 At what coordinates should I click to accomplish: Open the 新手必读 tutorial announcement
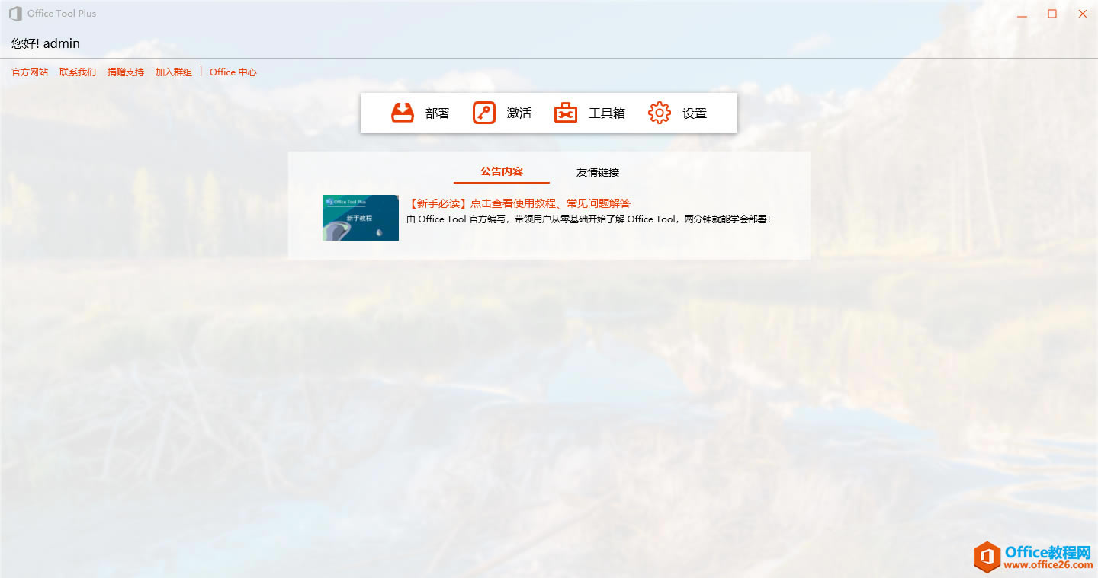(x=517, y=203)
